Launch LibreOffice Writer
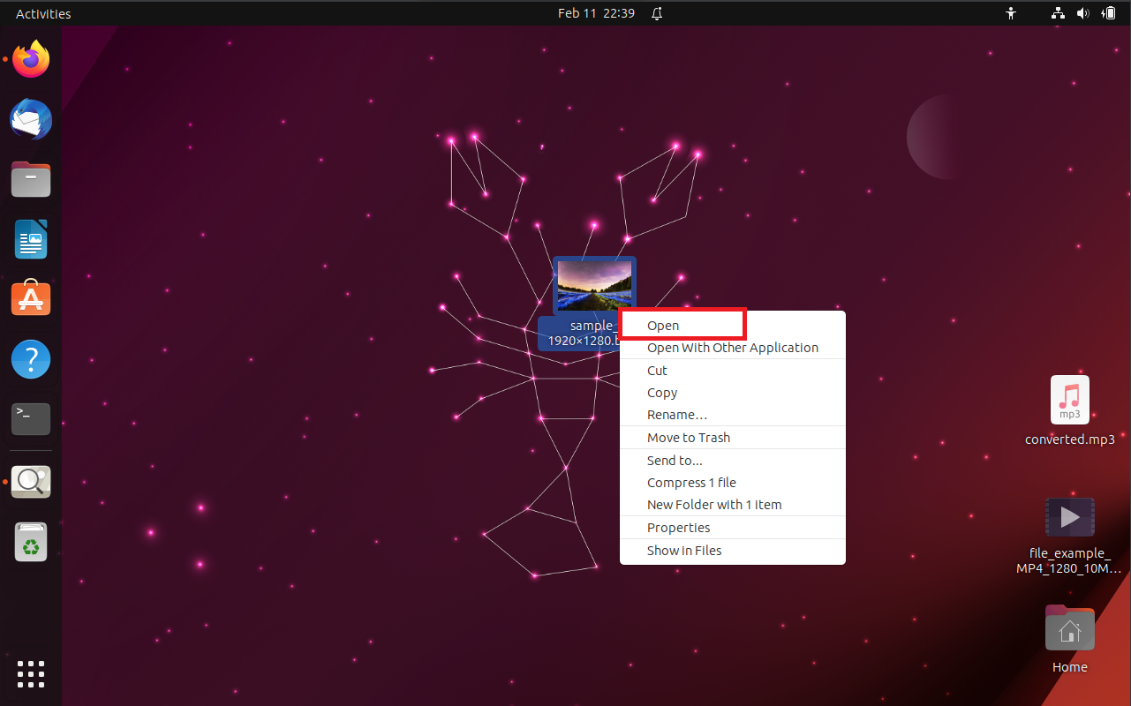The width and height of the screenshot is (1131, 706). click(x=30, y=239)
